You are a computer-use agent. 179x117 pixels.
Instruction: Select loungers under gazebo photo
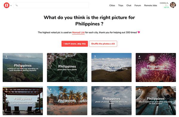pyautogui.click(x=23, y=101)
